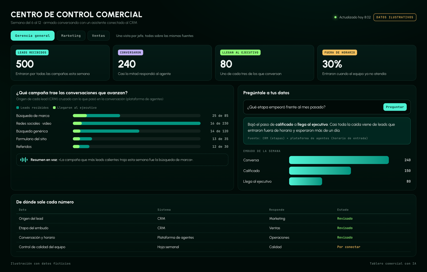Click the Búsqueda genérica bar
427x272 pixels.
pyautogui.click(x=137, y=131)
